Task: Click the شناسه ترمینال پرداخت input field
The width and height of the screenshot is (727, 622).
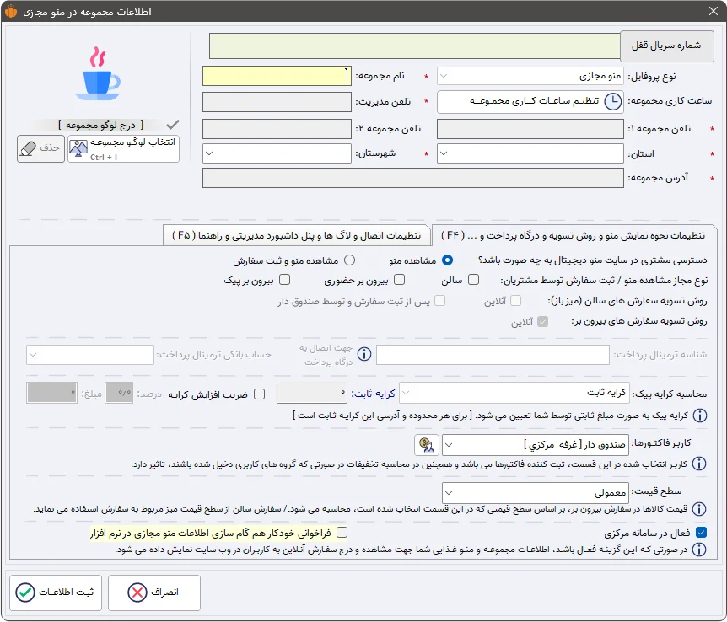Action: coord(493,355)
